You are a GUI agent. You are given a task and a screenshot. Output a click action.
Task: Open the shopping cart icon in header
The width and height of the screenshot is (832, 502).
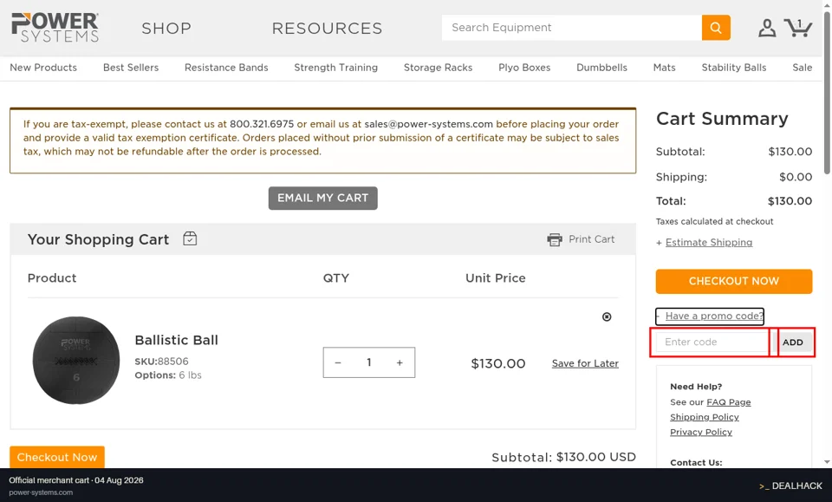[798, 28]
